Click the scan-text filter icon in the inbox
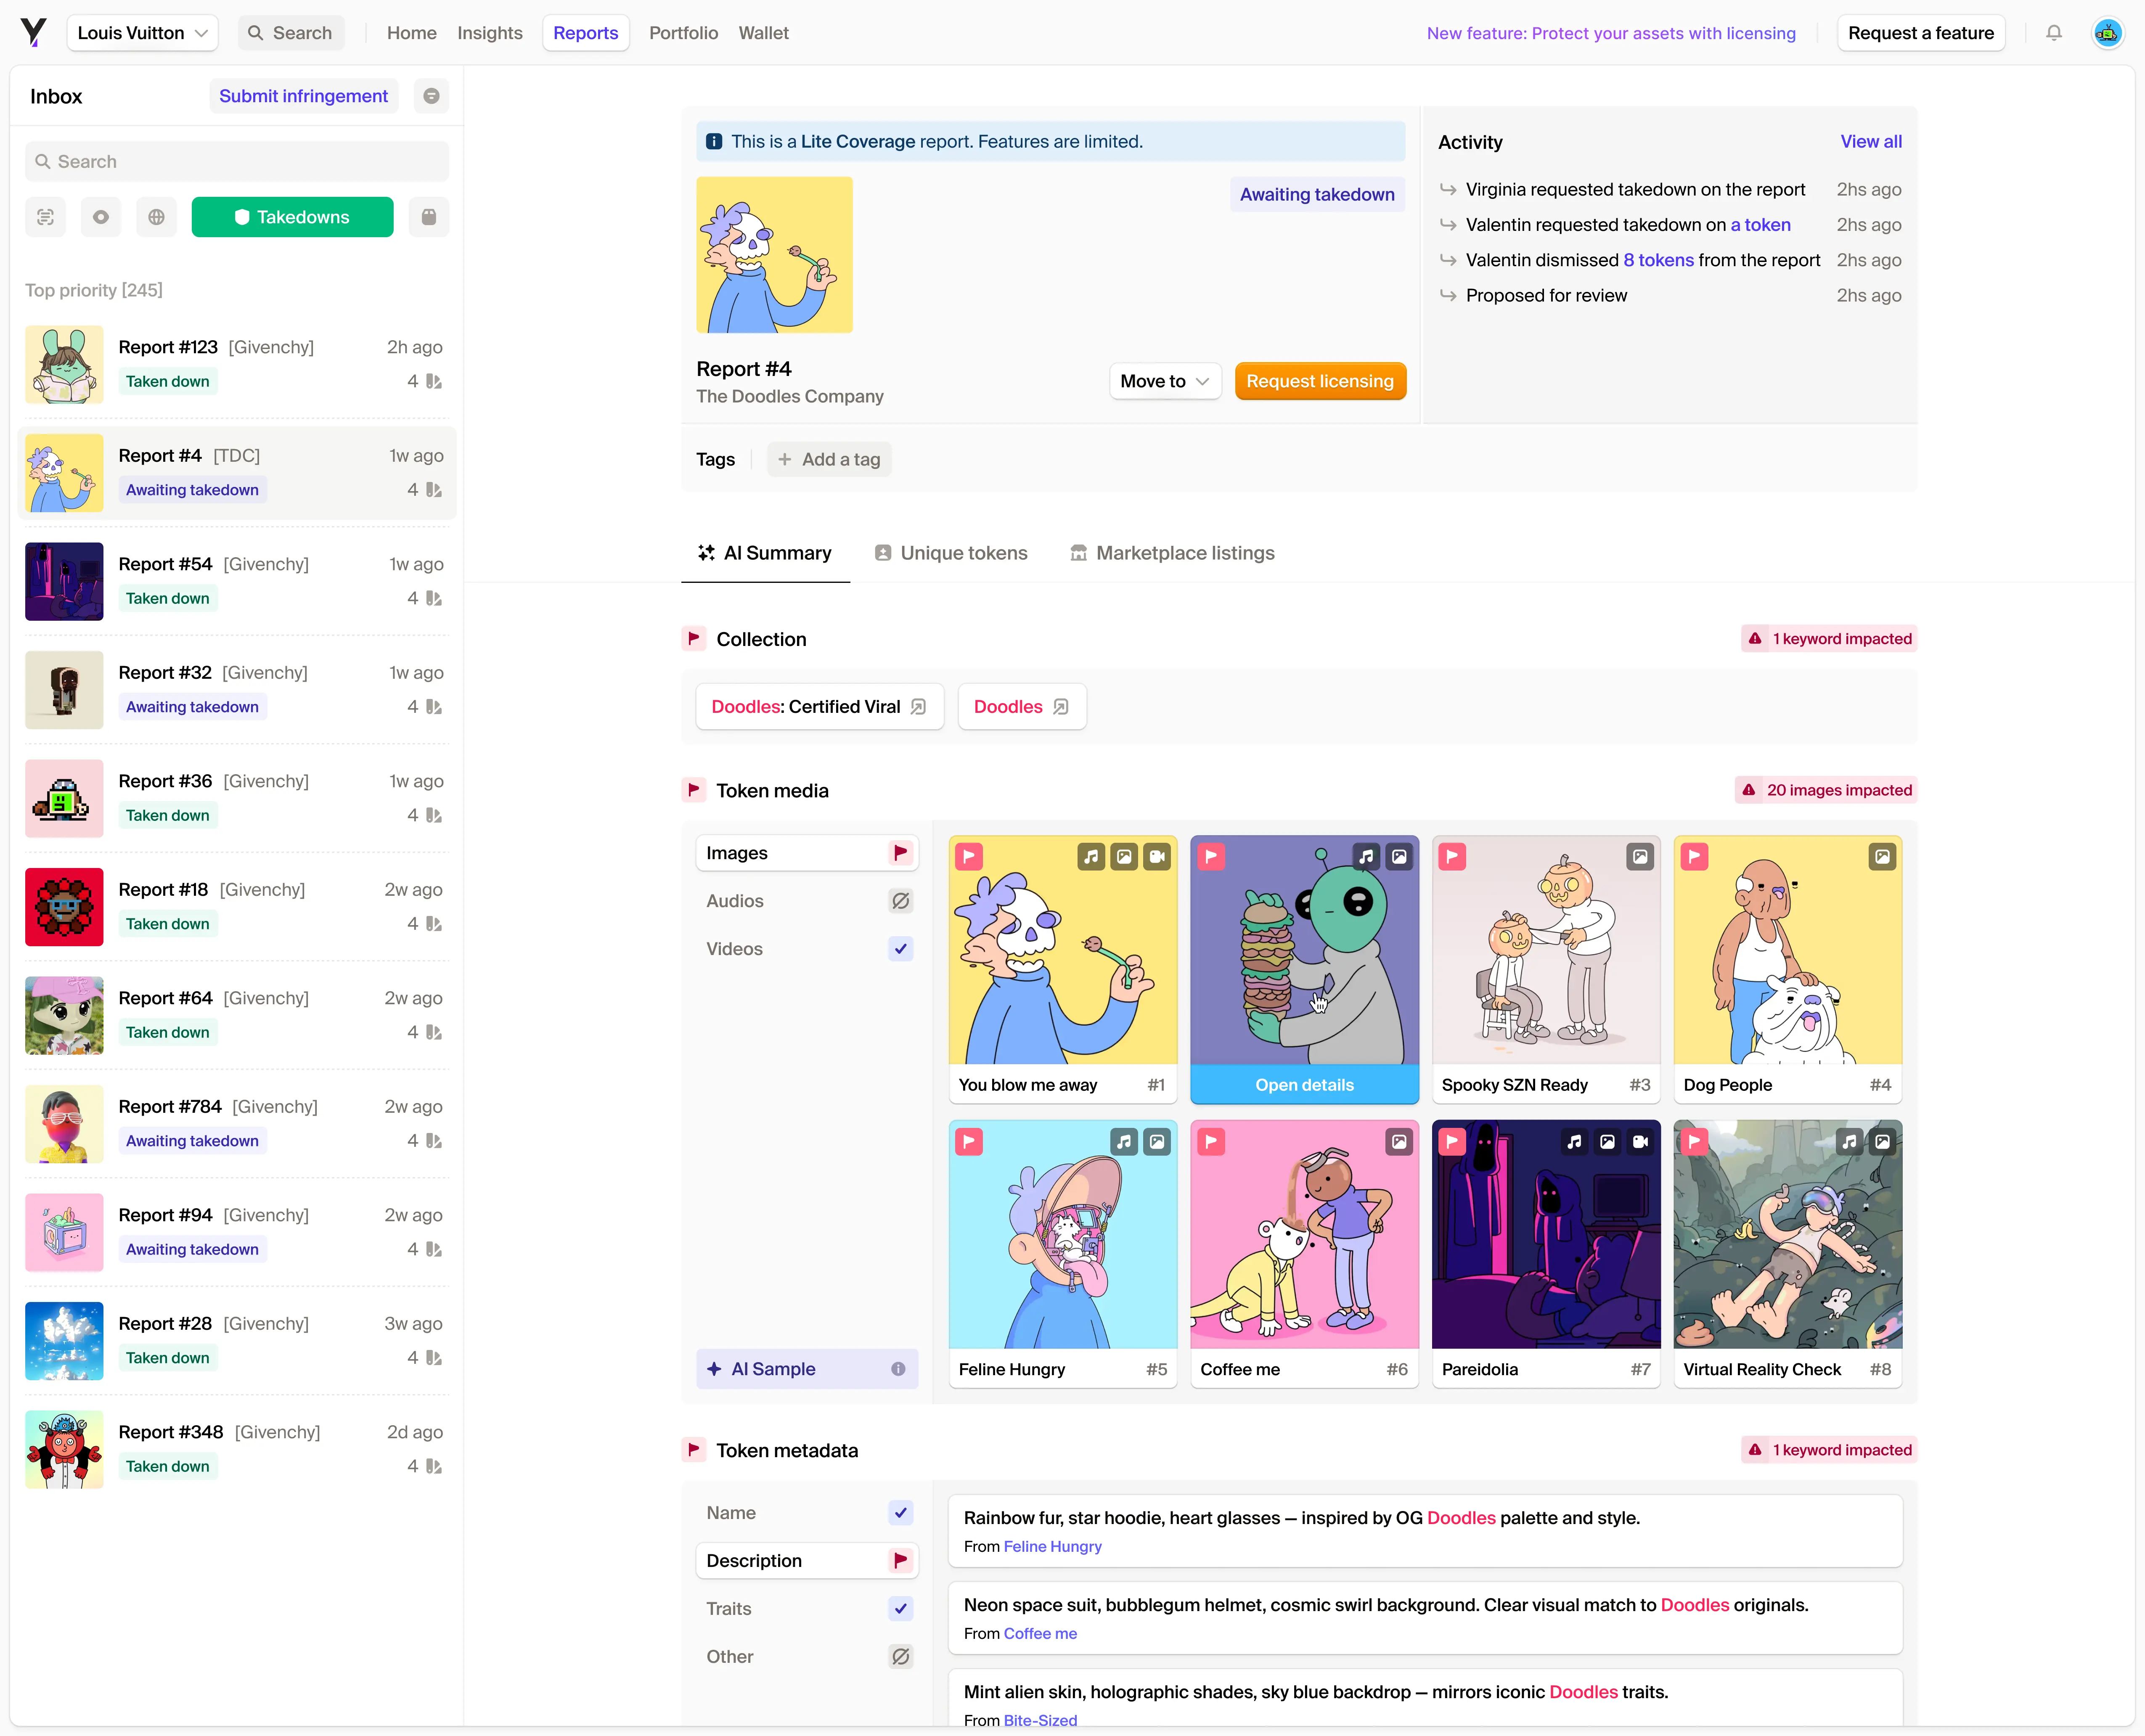Screen dimensions: 2145x1736 click(45, 217)
